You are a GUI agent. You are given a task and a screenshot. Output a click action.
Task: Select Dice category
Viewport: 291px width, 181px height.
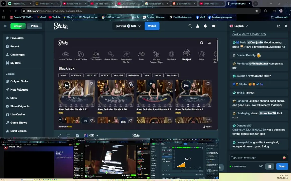141,56
